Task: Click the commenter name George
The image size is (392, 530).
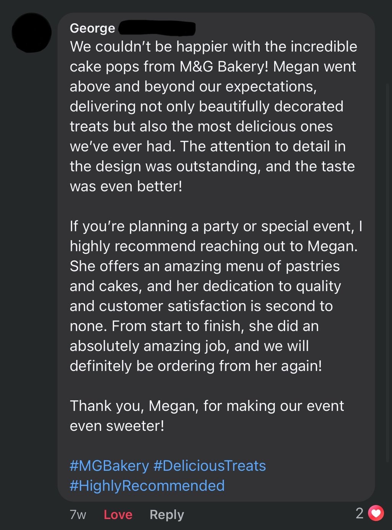Action: click(x=92, y=28)
